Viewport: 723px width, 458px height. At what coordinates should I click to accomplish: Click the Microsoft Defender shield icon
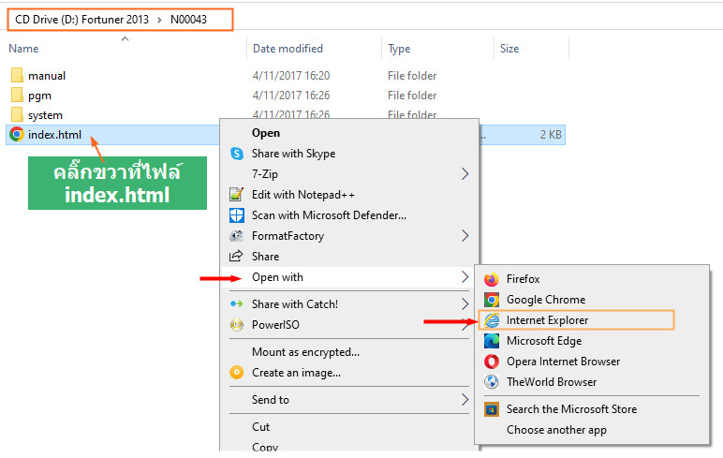(236, 215)
